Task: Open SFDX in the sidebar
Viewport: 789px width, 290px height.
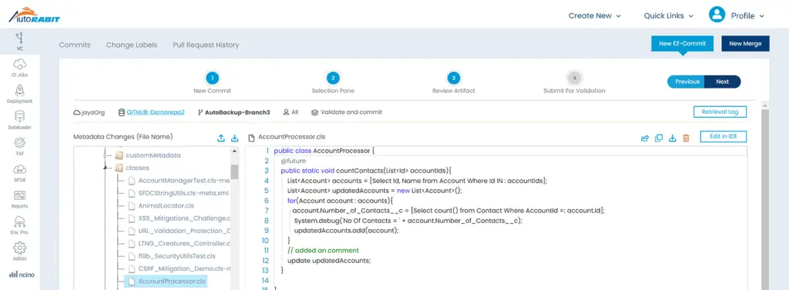Action: click(x=19, y=173)
